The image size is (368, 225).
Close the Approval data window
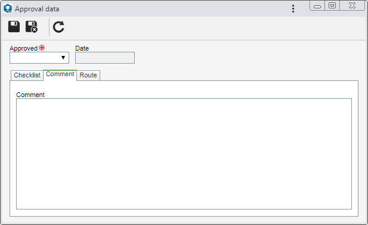[352, 5]
